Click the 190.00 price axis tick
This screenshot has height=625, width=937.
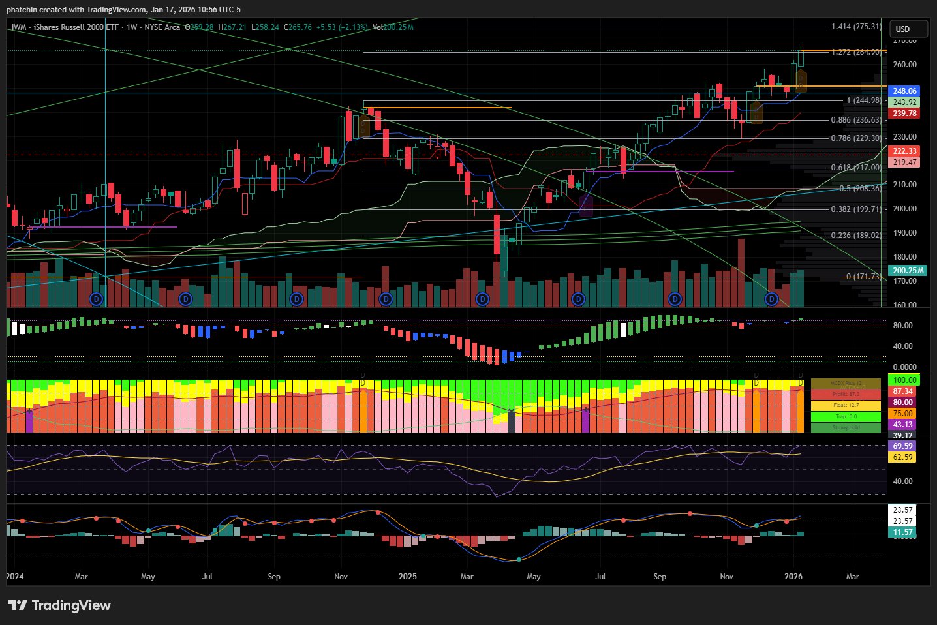coord(905,233)
